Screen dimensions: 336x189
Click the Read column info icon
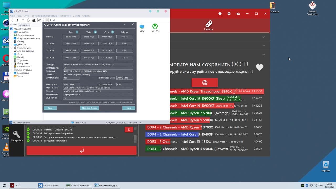pos(77,32)
